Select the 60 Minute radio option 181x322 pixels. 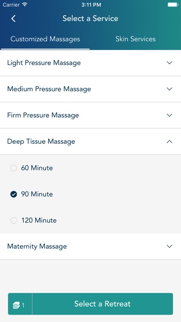(x=13, y=168)
